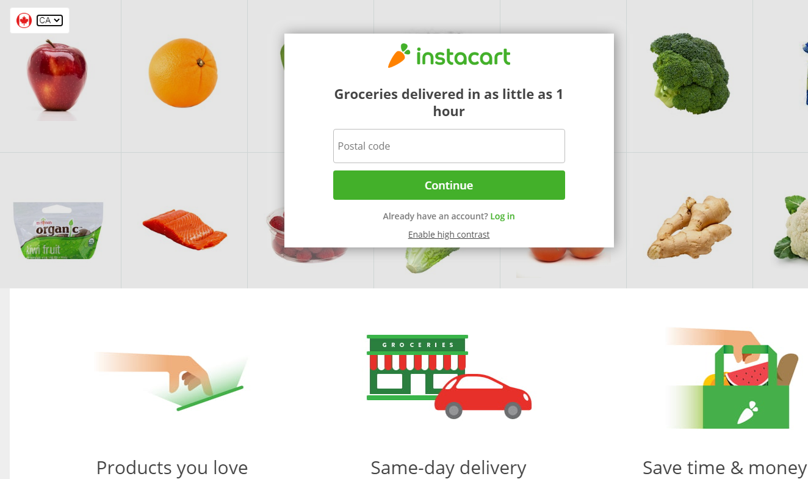Follow the Log in link
The image size is (808, 479).
(502, 216)
